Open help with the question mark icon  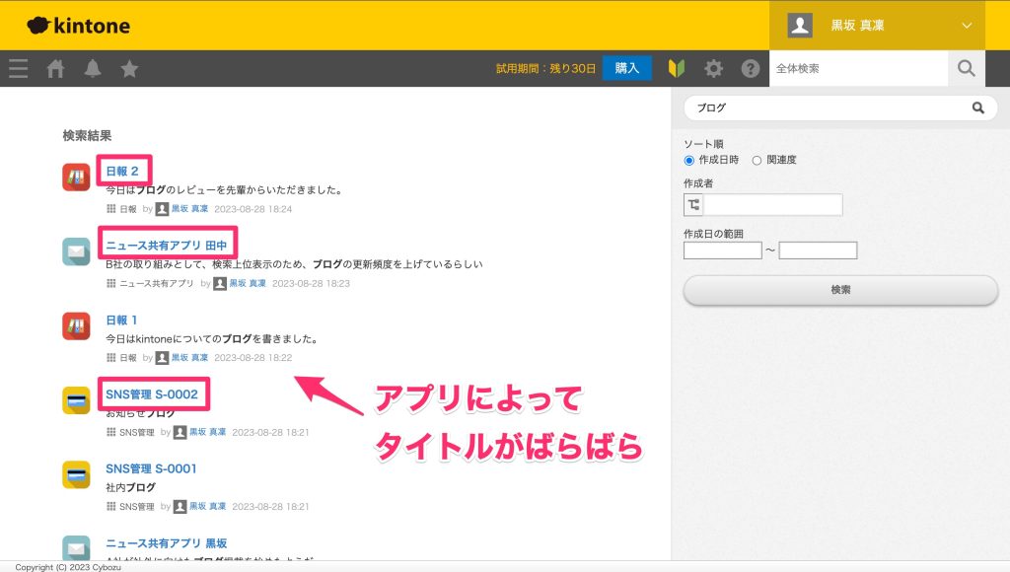[x=751, y=68]
